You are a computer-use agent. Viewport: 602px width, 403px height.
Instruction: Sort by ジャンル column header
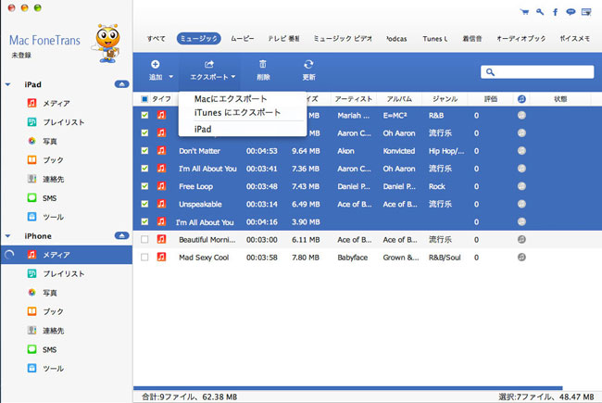point(445,99)
